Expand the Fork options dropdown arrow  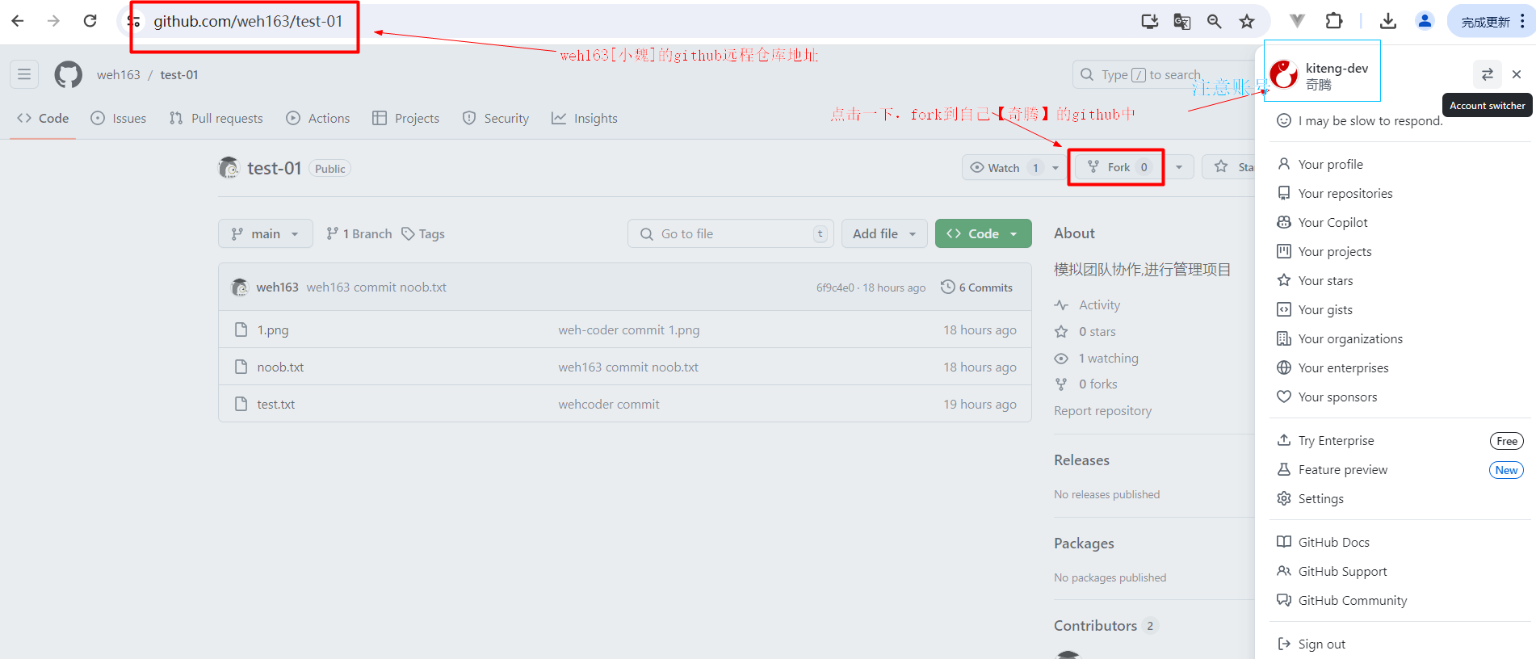[1179, 167]
